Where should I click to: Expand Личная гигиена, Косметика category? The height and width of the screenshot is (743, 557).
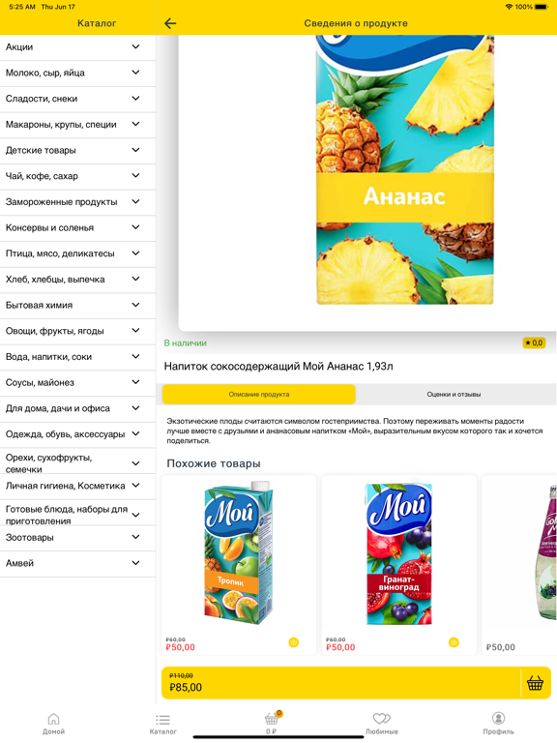click(77, 486)
